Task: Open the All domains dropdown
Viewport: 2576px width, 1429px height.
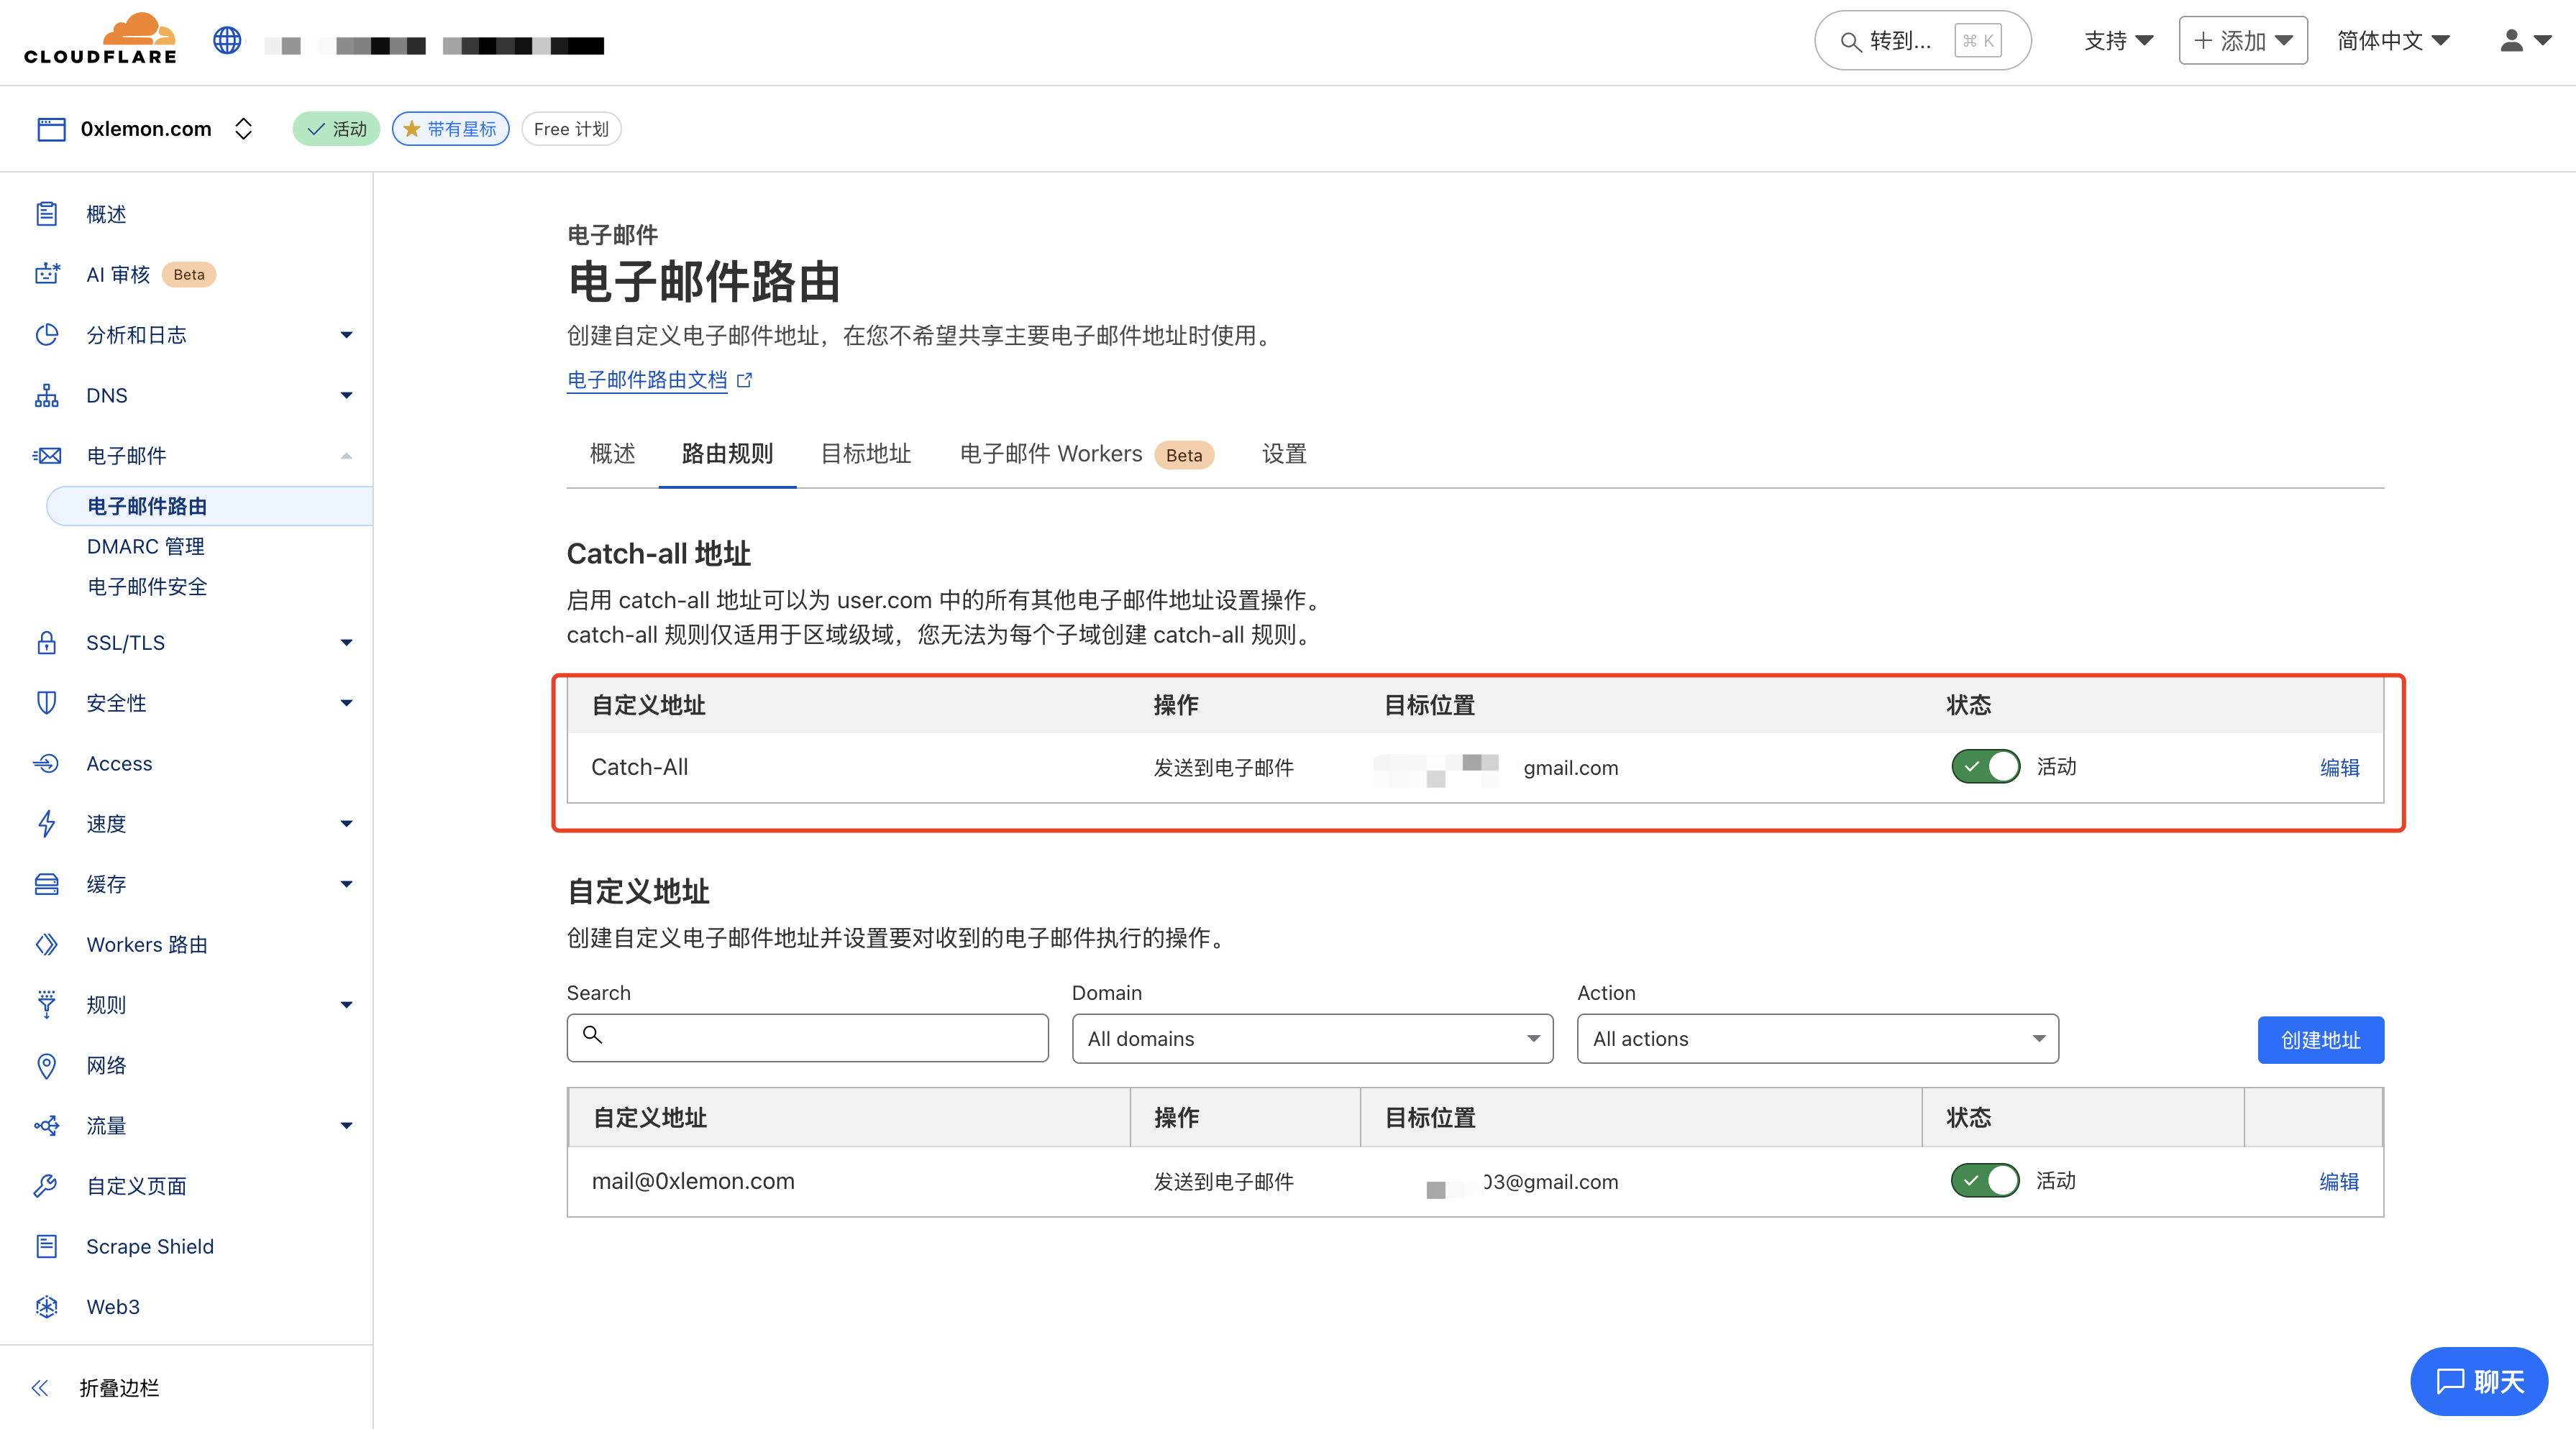Action: [1312, 1038]
